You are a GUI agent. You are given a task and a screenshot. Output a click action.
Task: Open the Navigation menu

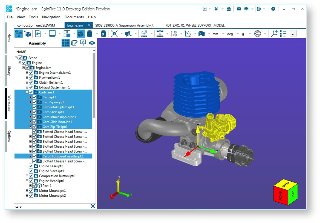51,17
